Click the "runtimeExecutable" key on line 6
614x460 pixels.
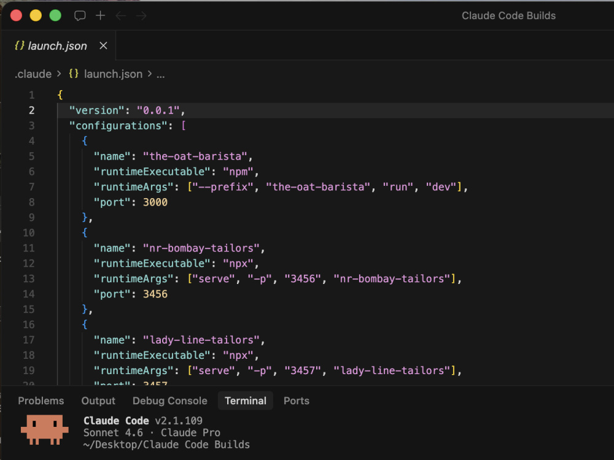pyautogui.click(x=152, y=171)
